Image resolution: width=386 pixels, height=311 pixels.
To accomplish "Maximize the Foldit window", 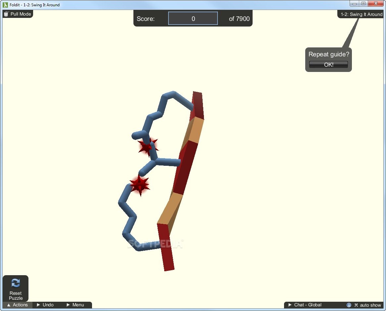I will pos(363,3).
